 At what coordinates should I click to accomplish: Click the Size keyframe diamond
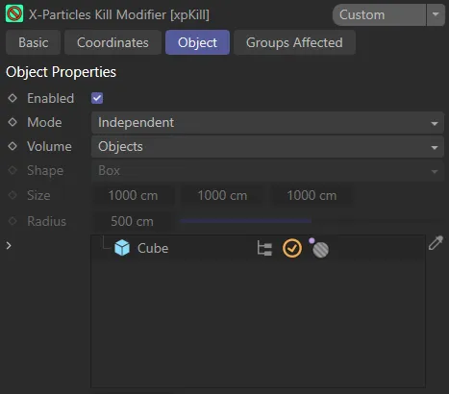pyautogui.click(x=12, y=195)
